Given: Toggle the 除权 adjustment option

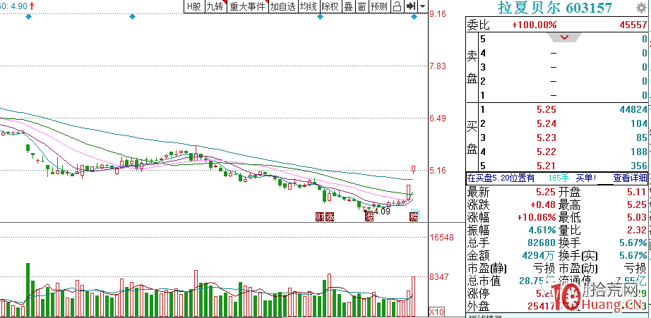Looking at the screenshot, I should point(330,6).
